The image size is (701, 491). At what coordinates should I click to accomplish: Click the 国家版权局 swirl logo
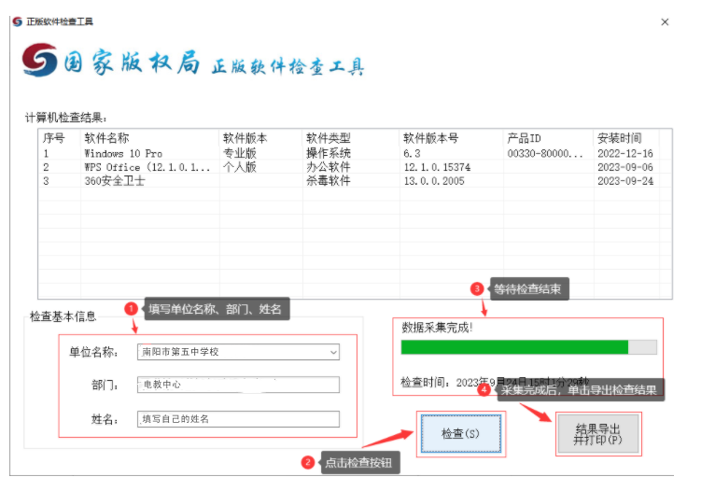pyautogui.click(x=39, y=62)
